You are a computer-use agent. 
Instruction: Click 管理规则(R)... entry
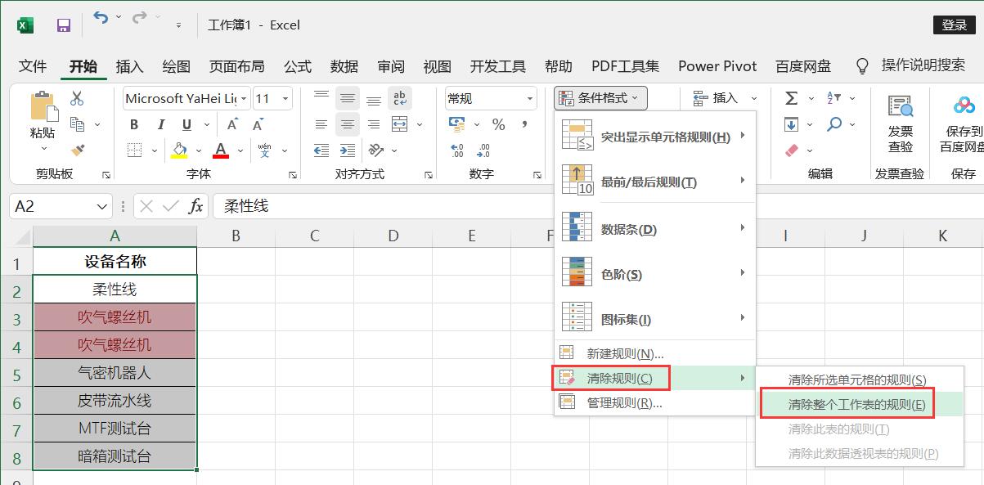(x=654, y=402)
